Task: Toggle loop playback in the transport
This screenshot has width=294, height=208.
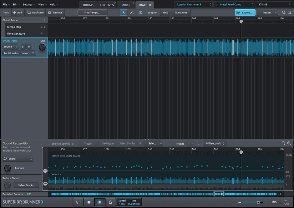Action: 78,202
